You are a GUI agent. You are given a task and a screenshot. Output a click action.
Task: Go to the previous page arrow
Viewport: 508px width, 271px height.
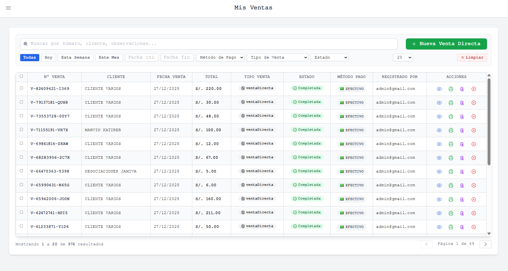426,244
